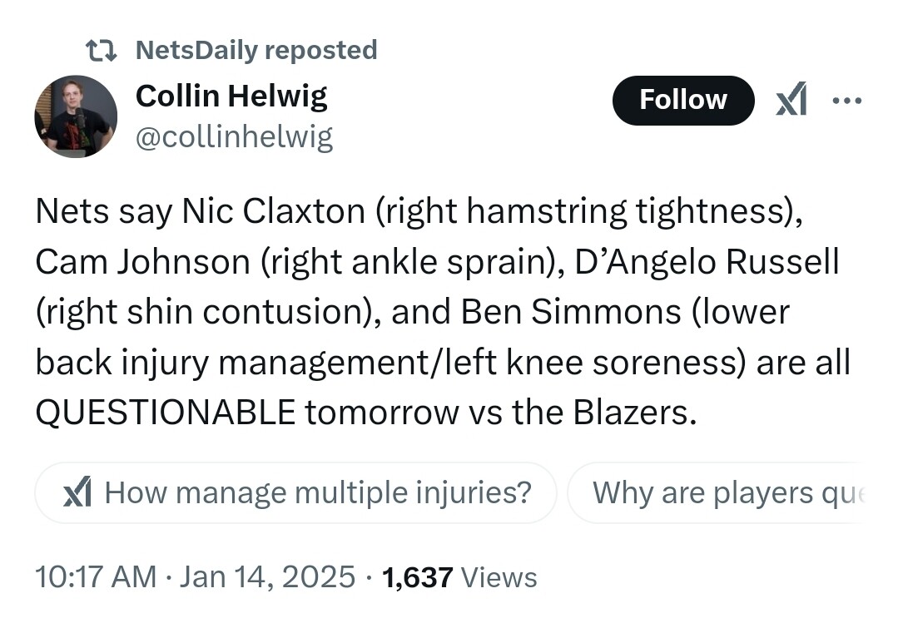Click "Cam Johnson" in the tweet text
898x618 pixels.
[141, 262]
